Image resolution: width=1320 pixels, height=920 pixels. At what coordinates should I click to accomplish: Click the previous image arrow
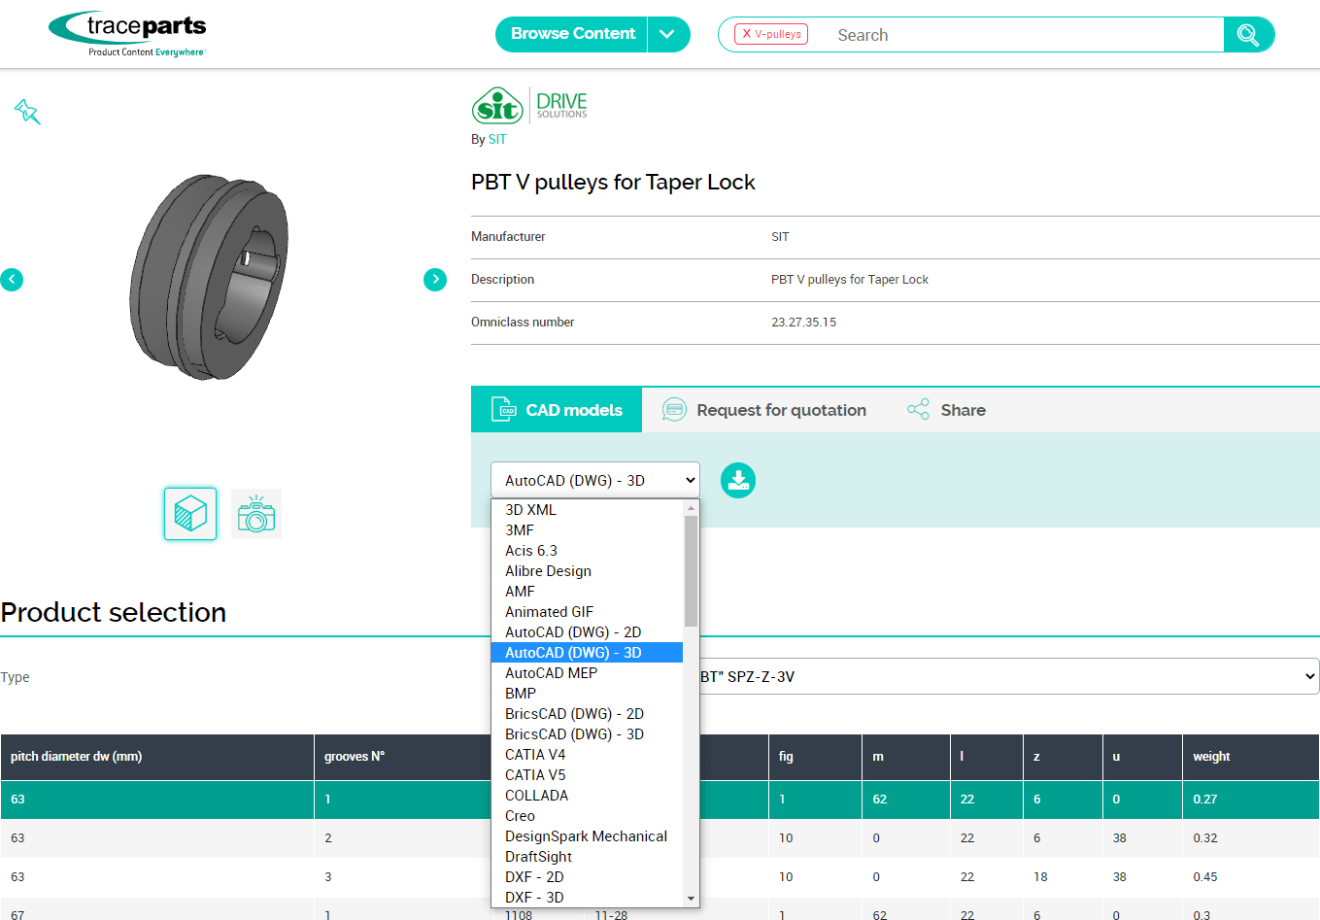tap(12, 280)
